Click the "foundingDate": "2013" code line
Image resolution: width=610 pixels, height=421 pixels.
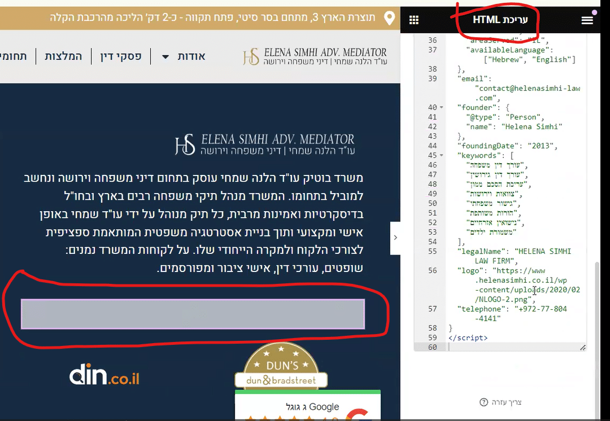(x=507, y=146)
